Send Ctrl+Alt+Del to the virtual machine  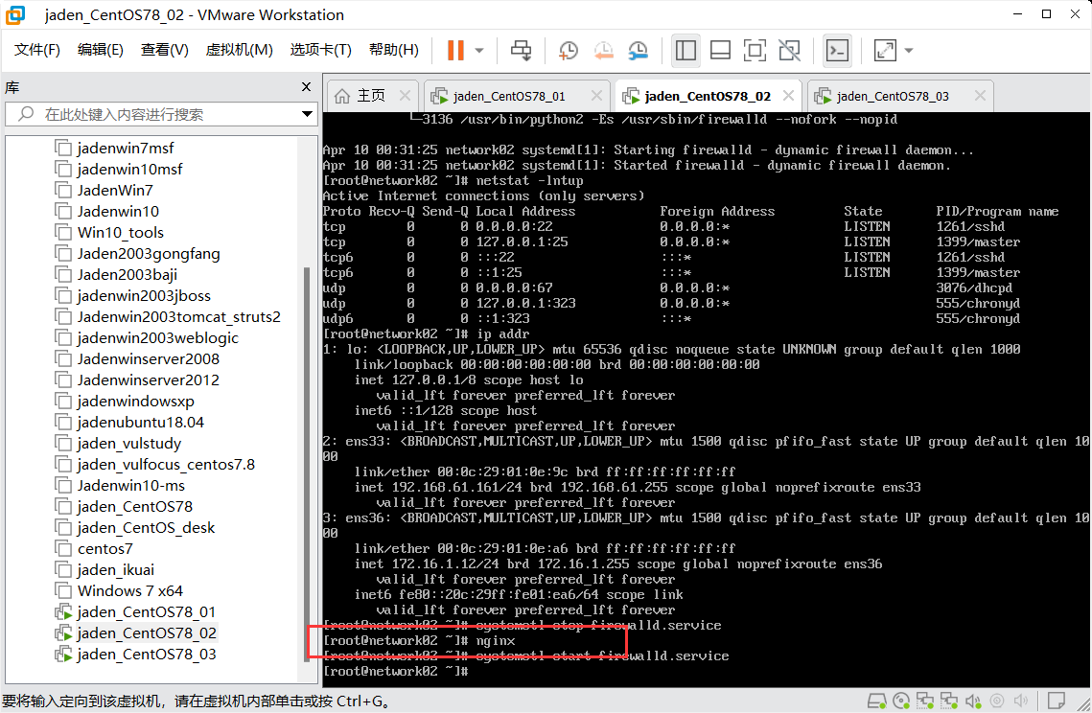coord(521,50)
